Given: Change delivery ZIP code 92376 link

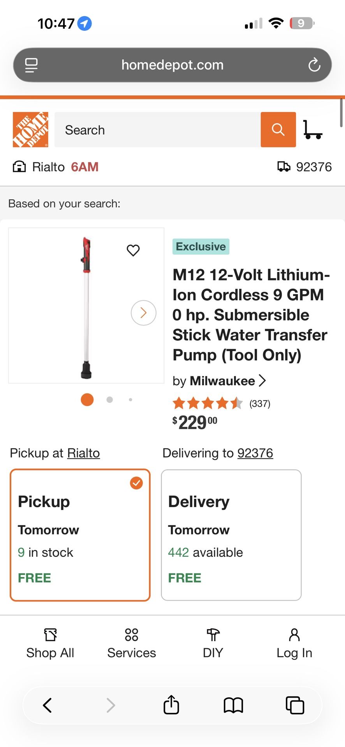Looking at the screenshot, I should point(255,453).
